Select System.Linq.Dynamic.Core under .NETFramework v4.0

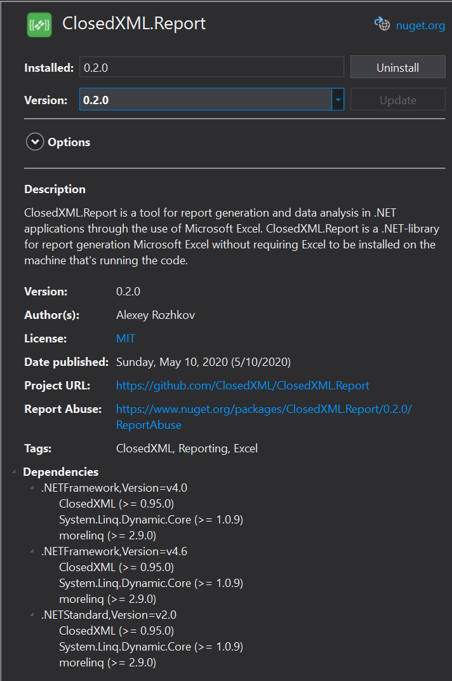151,520
